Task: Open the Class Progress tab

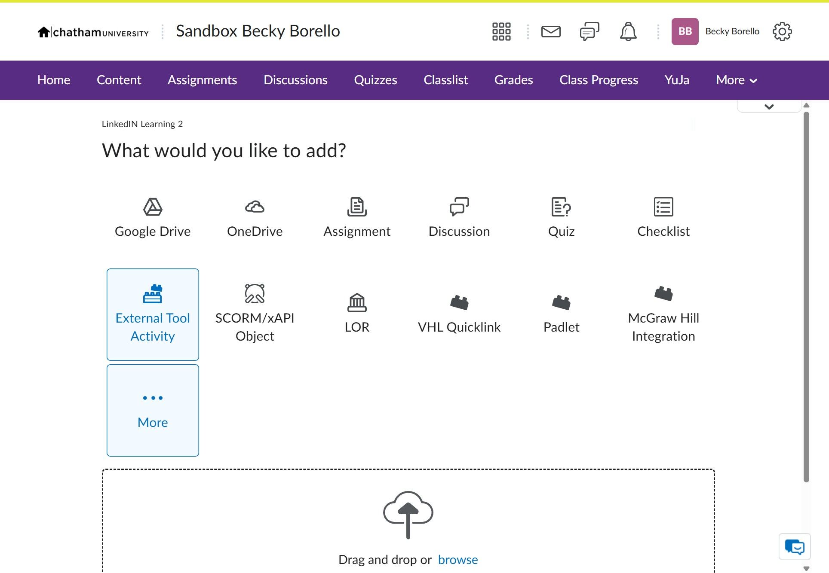Action: (599, 80)
